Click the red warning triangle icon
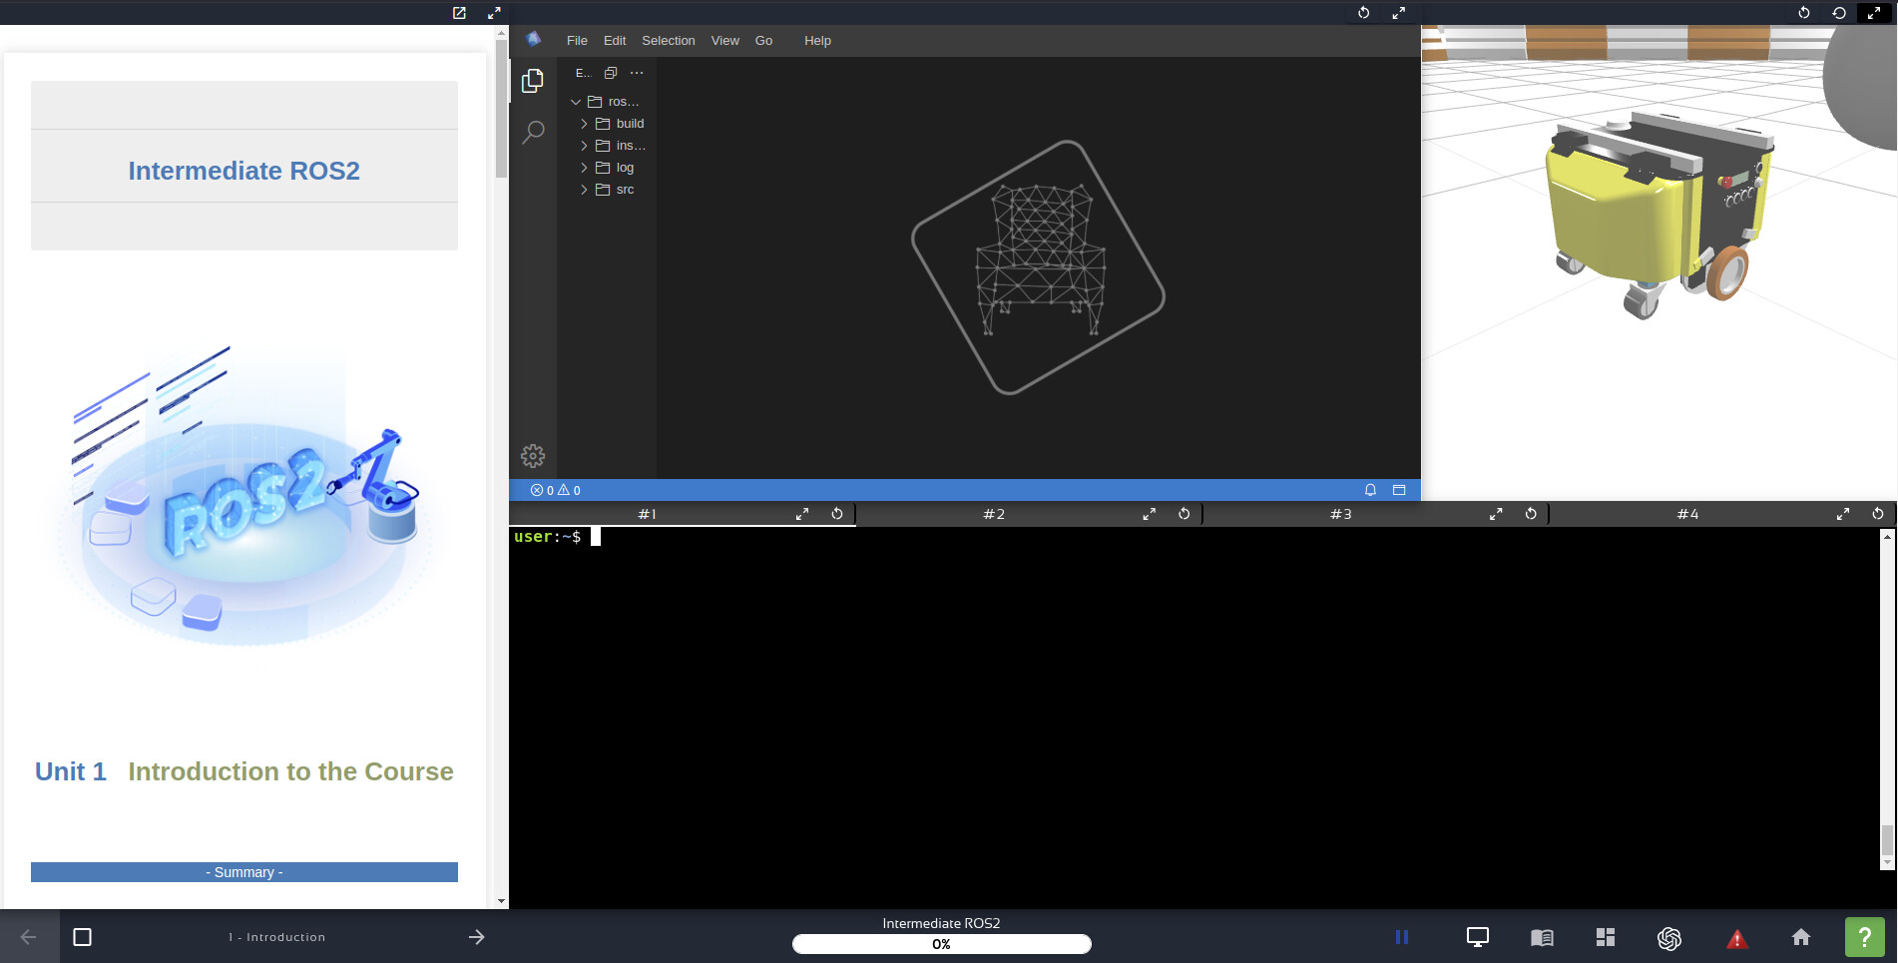The height and width of the screenshot is (963, 1898). pyautogui.click(x=1737, y=938)
